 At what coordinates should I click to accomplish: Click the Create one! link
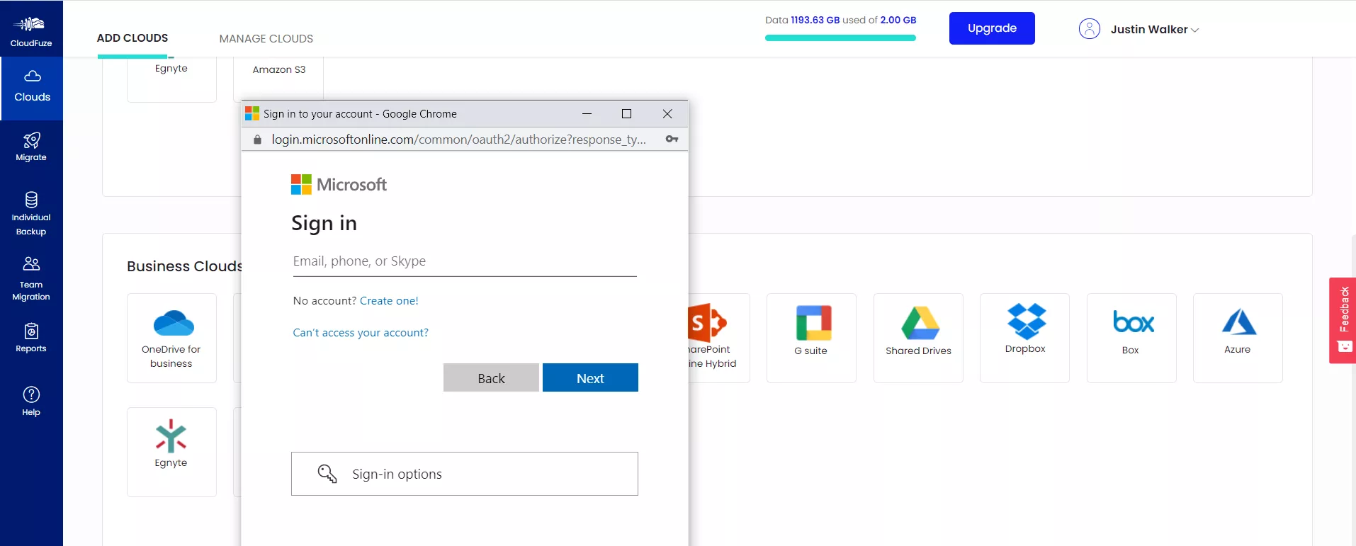tap(389, 301)
